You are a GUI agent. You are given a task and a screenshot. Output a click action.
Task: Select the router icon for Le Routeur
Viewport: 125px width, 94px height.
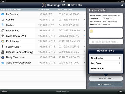point(3,14)
